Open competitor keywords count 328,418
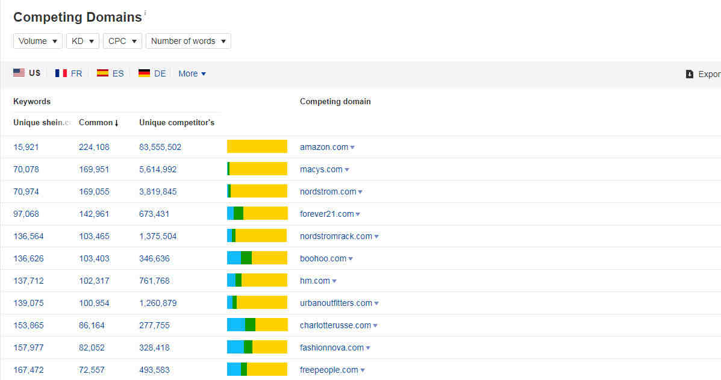 tap(154, 348)
